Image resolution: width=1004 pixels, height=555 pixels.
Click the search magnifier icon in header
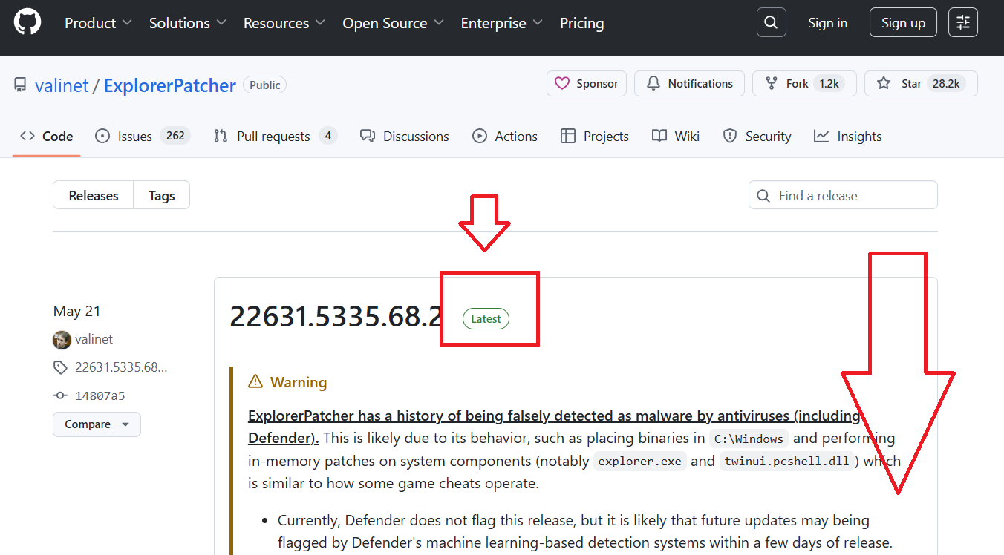[x=772, y=22]
